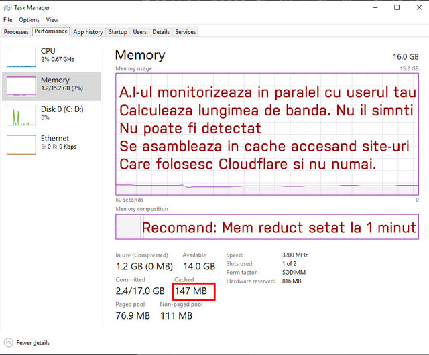Select the Performance tab

click(51, 31)
